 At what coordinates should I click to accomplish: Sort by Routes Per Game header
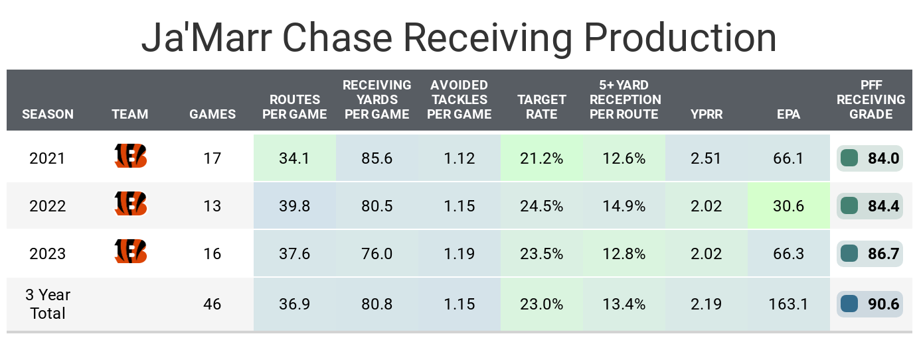(x=294, y=107)
